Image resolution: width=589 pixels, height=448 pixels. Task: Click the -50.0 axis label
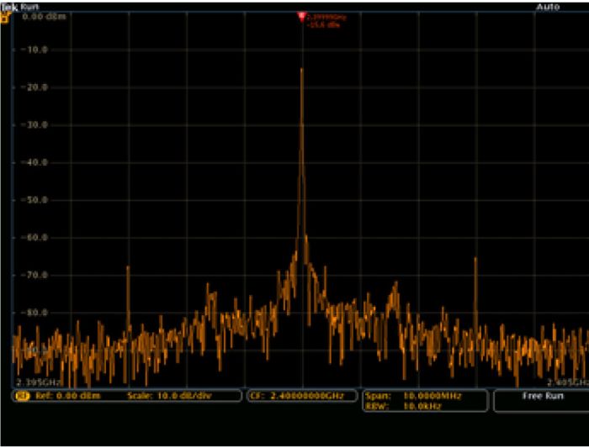coord(34,200)
